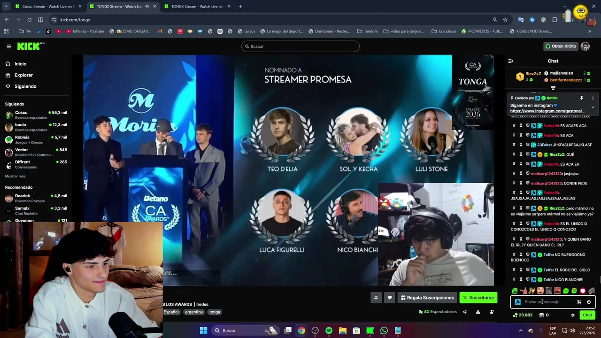Open chat settings gear icon
601x338 pixels.
(573, 315)
